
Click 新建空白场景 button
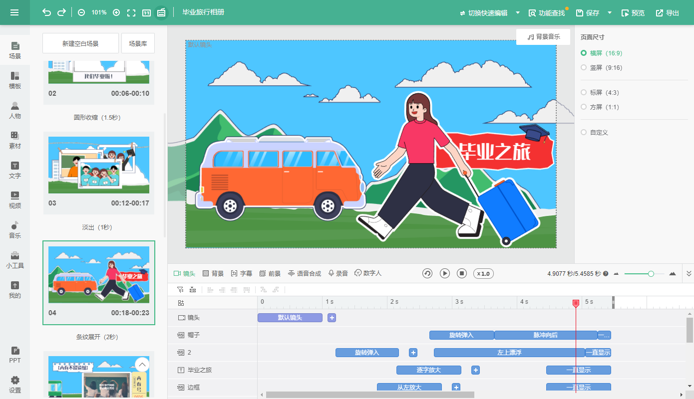coord(80,43)
